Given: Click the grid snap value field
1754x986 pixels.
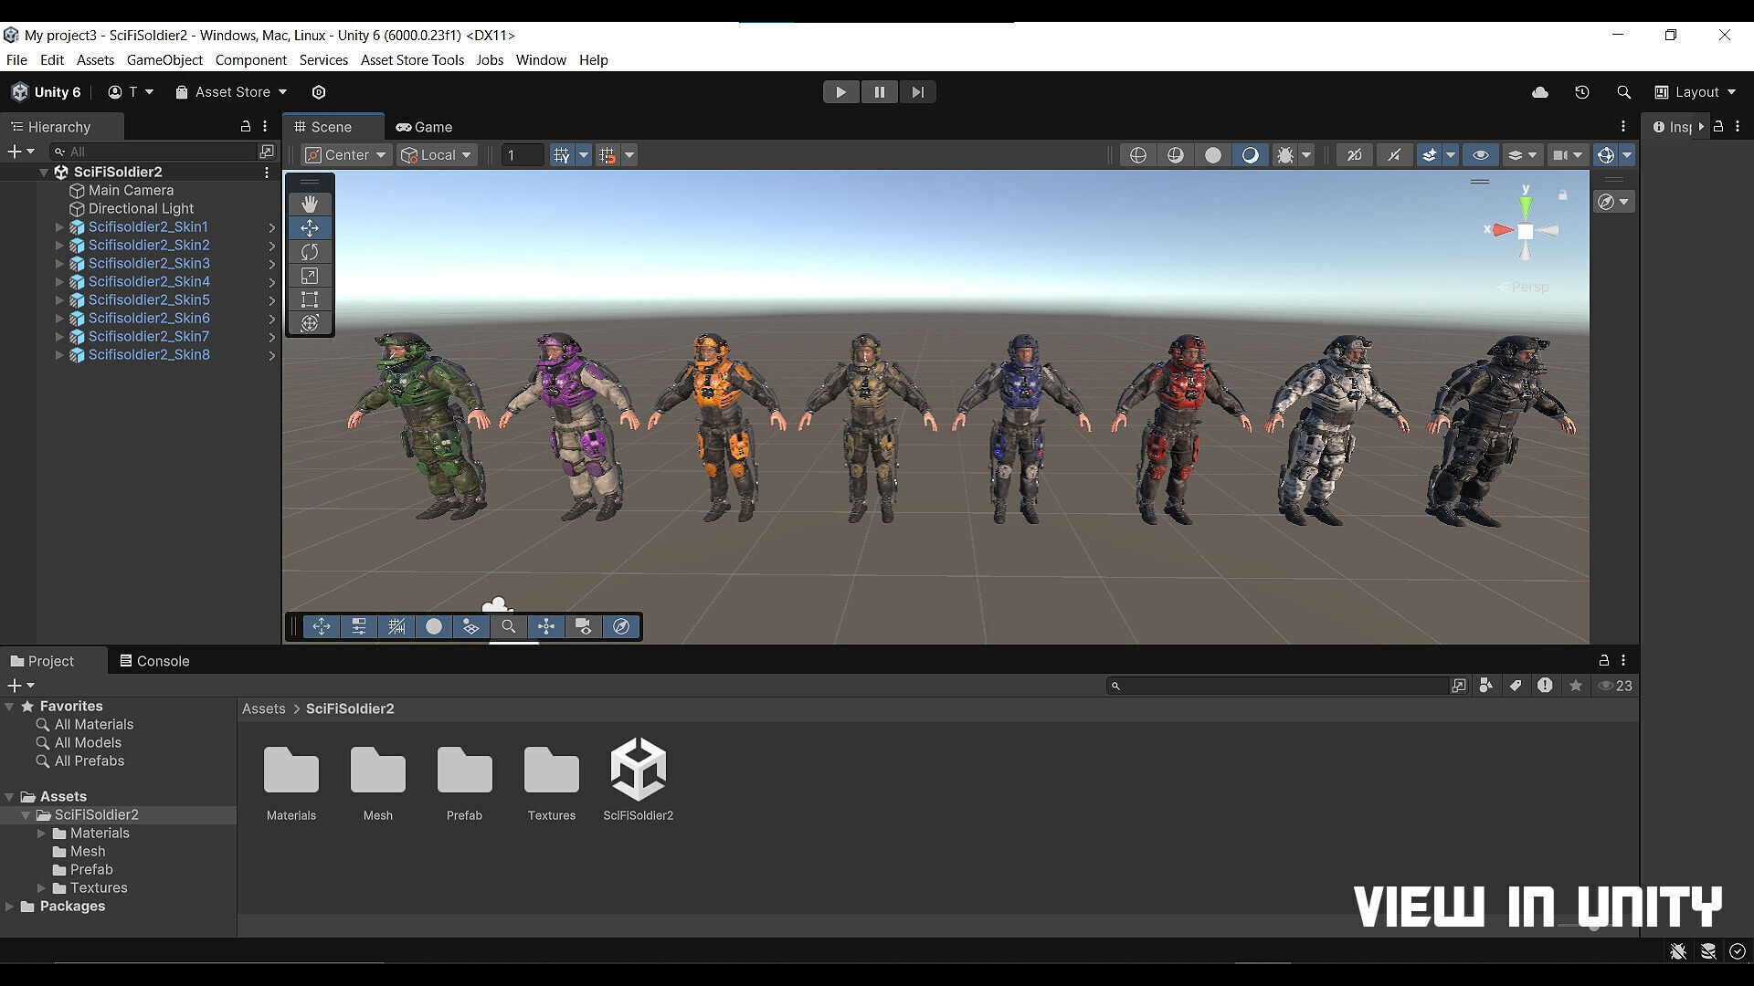Looking at the screenshot, I should pyautogui.click(x=523, y=155).
